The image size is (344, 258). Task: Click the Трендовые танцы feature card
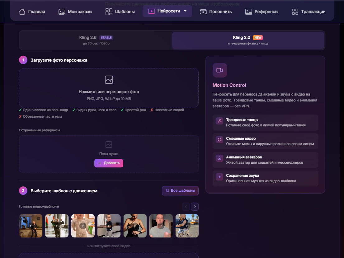(x=266, y=122)
